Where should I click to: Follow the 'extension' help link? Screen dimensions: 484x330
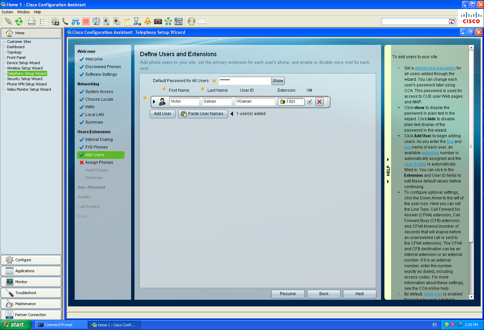(x=430, y=153)
